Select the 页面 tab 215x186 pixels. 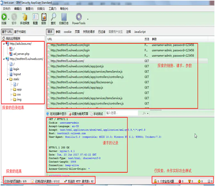point(77,32)
